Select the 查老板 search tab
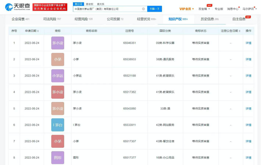The image size is (261, 165). [x=89, y=4]
